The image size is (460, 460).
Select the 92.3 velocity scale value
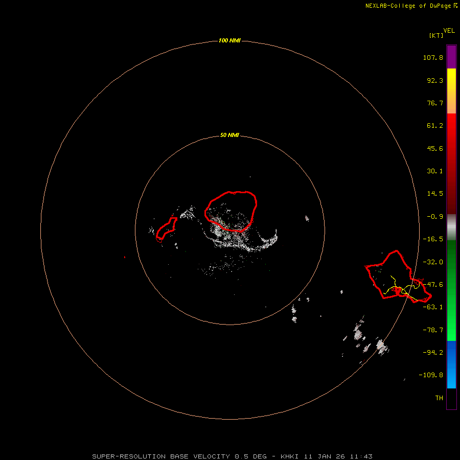(435, 80)
